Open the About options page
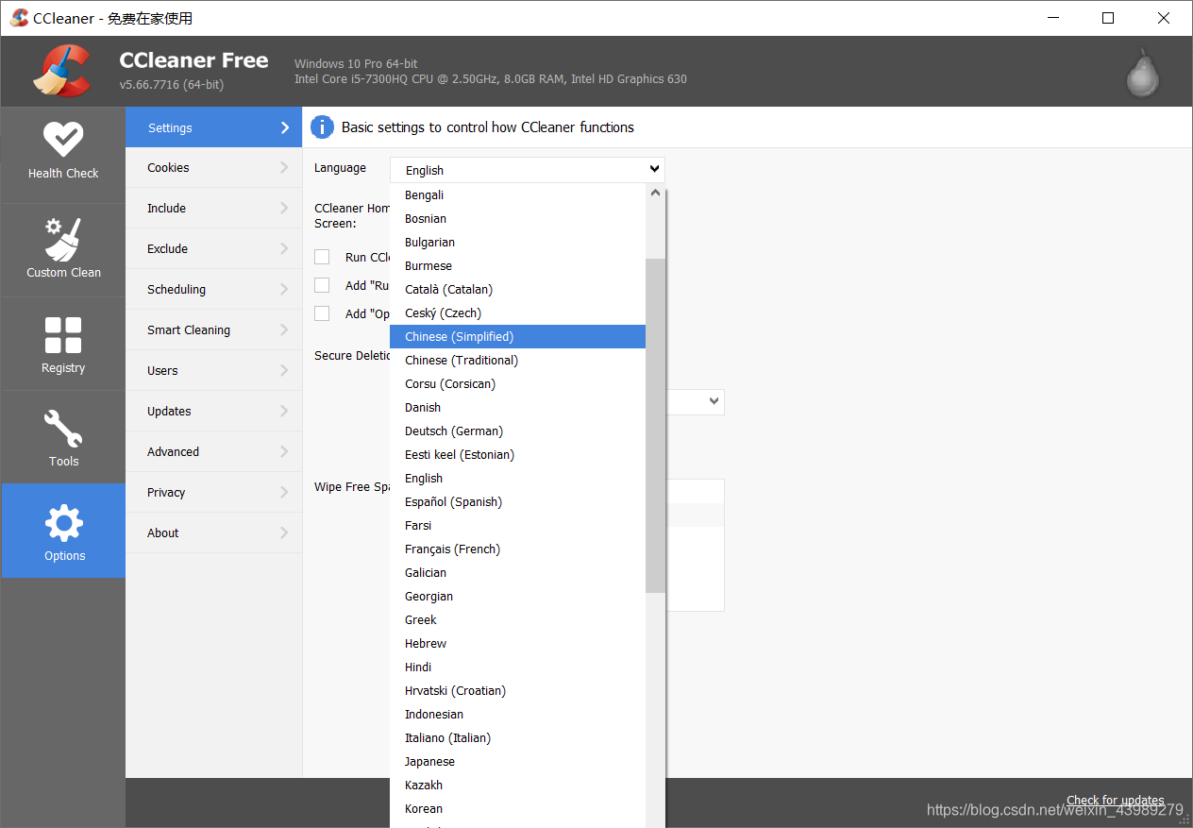The width and height of the screenshot is (1193, 828). click(213, 533)
